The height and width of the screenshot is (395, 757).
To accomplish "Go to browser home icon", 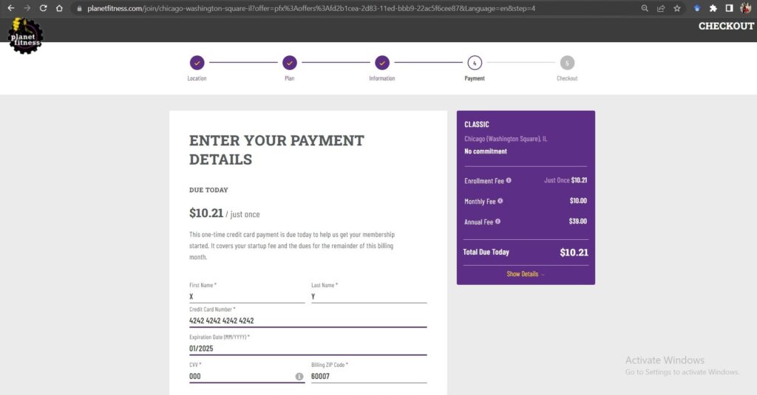I will point(59,8).
